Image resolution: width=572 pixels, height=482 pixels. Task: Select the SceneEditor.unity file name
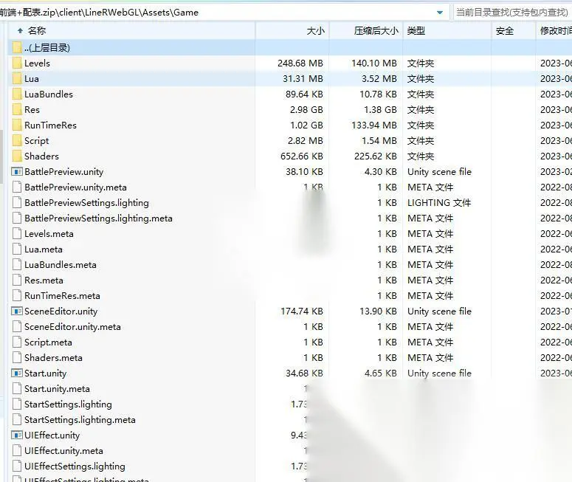pos(61,311)
